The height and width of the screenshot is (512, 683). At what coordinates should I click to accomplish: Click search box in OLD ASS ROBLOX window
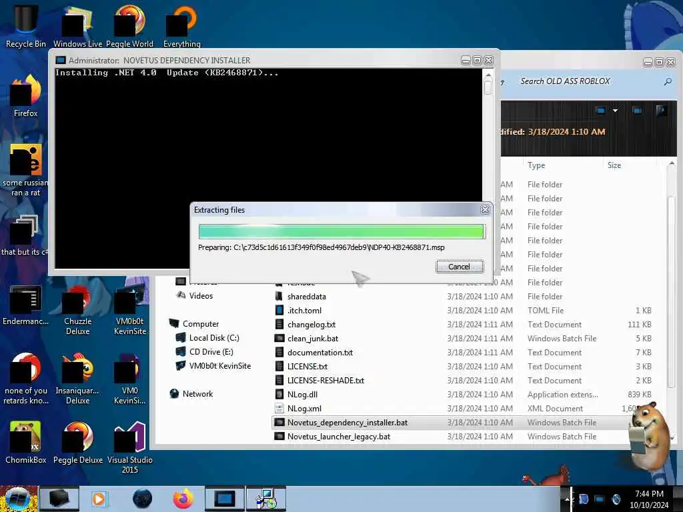tap(588, 81)
